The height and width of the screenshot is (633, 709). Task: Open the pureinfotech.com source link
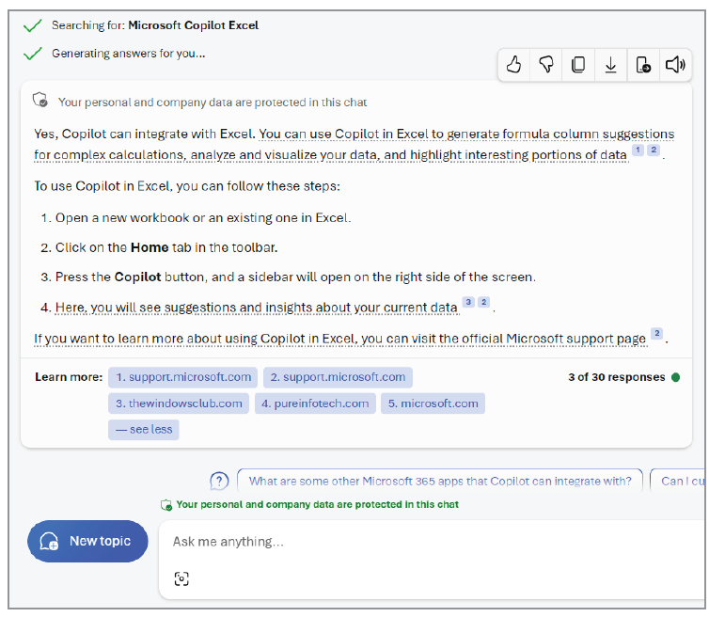coord(315,404)
